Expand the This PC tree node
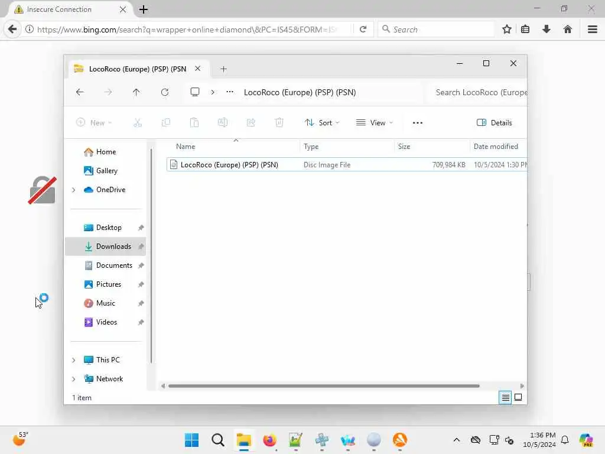The image size is (605, 454). [73, 360]
